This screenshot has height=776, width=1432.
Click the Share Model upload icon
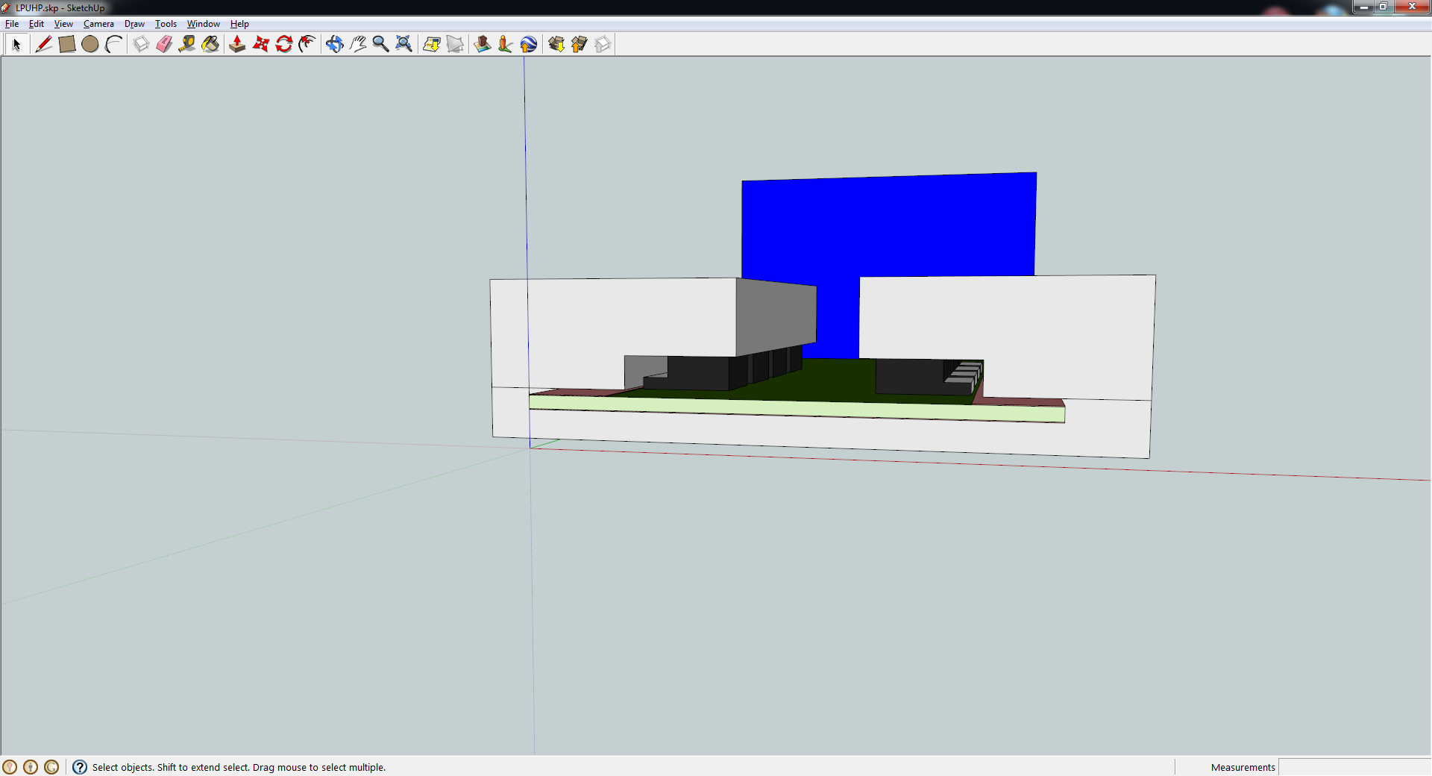[x=580, y=45]
